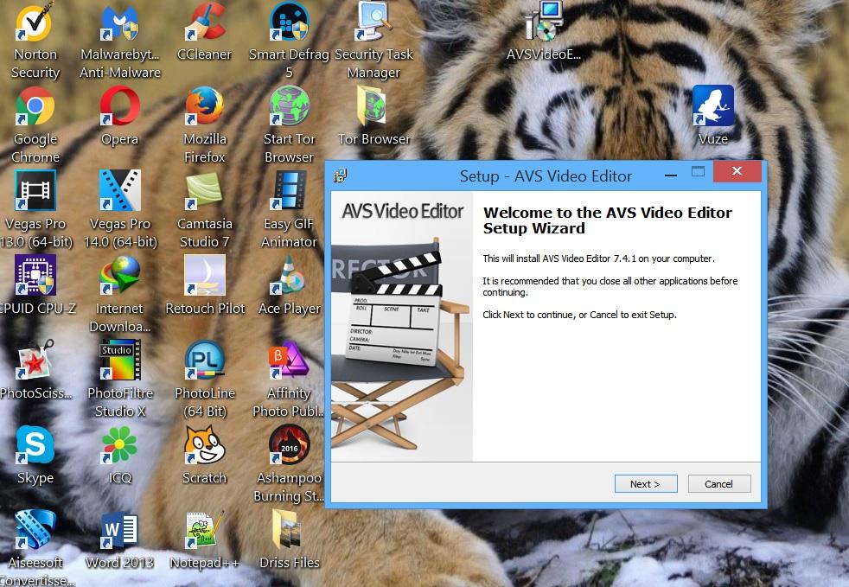
Task: Click the Setup - AVS Video Editor title bar
Action: pos(546,176)
